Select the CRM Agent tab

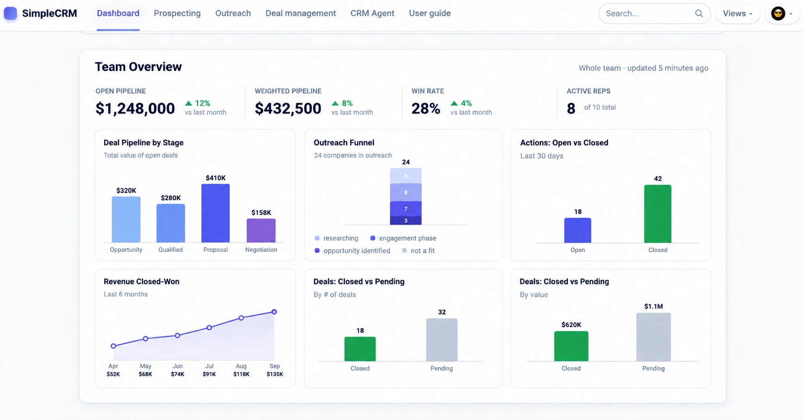(373, 13)
